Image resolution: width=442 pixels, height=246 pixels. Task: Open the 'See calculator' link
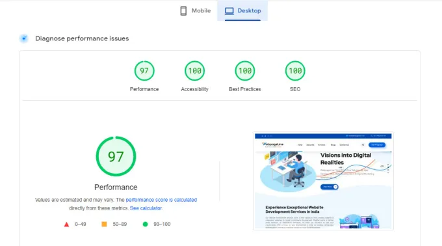[x=146, y=208]
